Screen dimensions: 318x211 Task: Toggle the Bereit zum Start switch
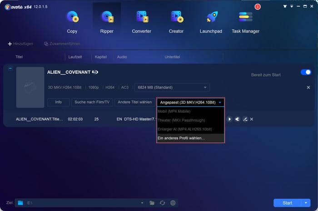pos(306,72)
